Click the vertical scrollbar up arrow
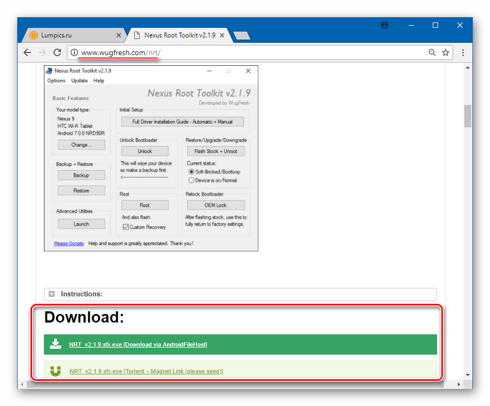This screenshot has width=490, height=406. point(468,67)
